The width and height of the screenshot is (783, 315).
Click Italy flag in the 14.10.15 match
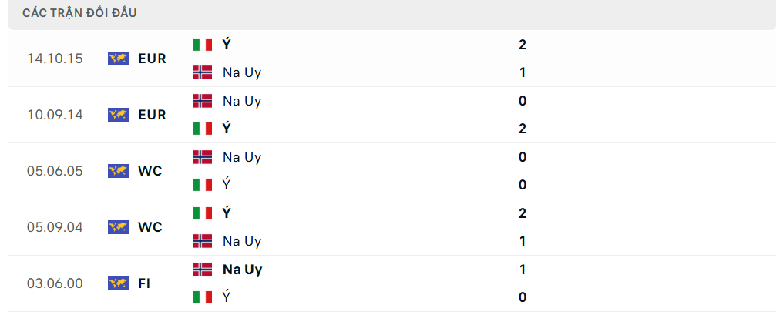pyautogui.click(x=203, y=45)
